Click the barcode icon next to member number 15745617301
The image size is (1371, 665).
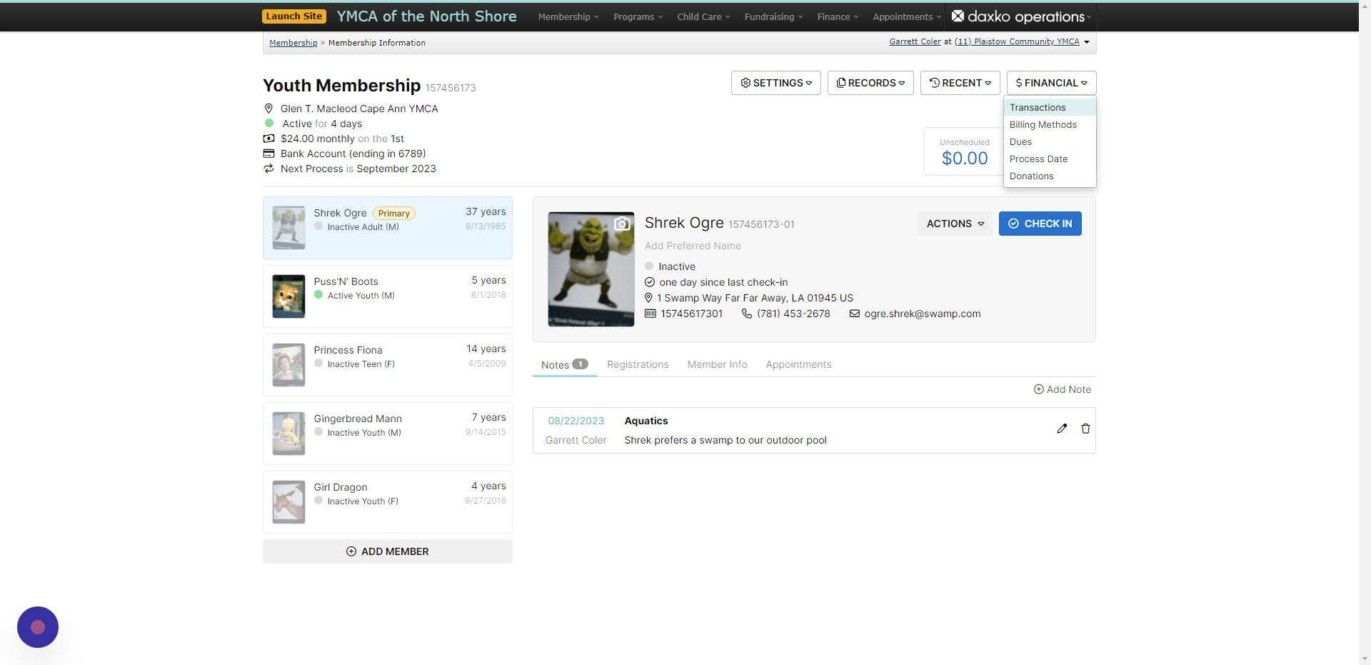(650, 314)
